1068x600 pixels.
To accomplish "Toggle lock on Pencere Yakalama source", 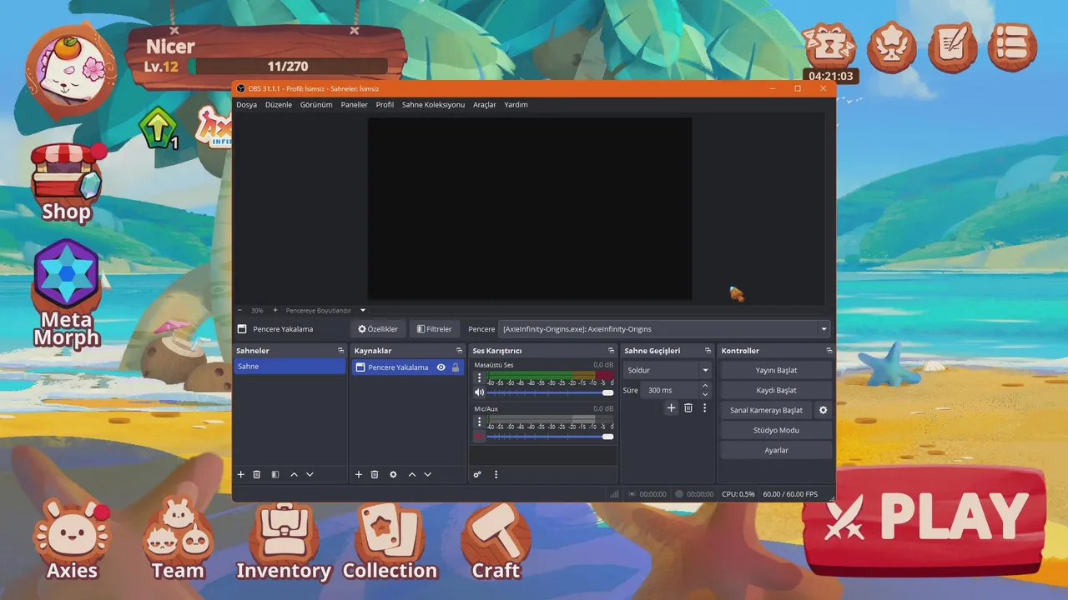I will click(456, 367).
